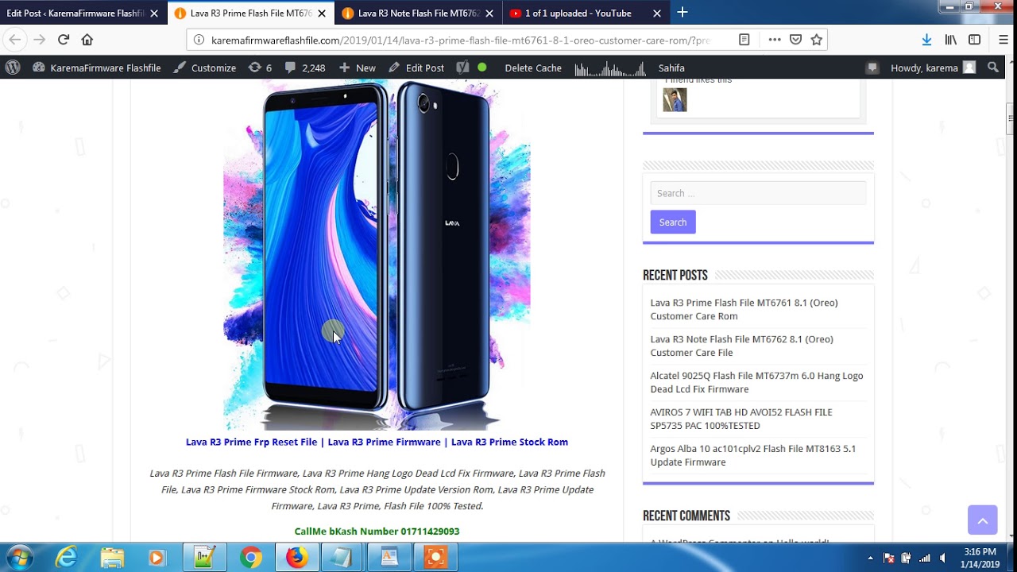Reload the current page
Image resolution: width=1017 pixels, height=572 pixels.
[x=64, y=40]
